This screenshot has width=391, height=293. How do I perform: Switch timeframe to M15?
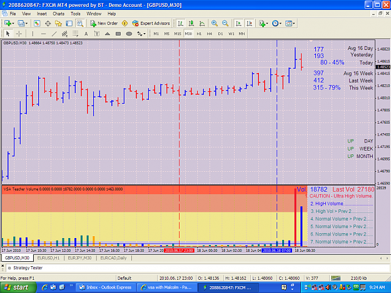[178, 34]
